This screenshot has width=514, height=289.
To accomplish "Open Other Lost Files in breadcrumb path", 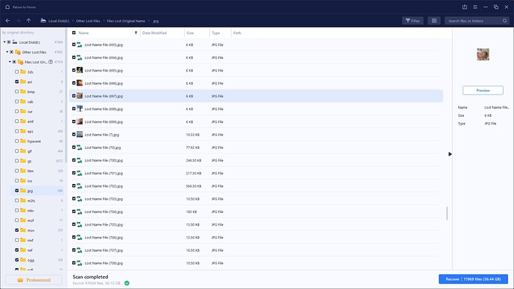I will click(88, 21).
